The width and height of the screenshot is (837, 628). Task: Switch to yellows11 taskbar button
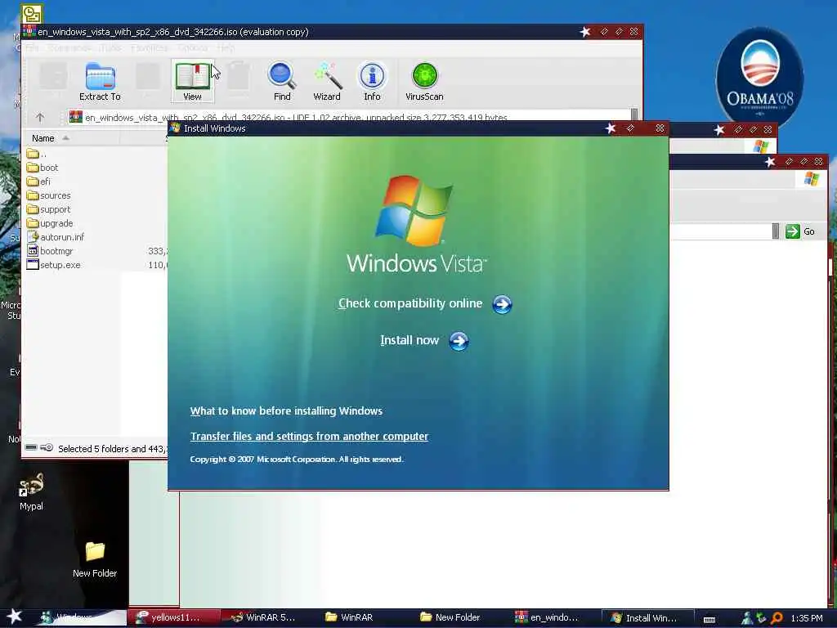click(x=173, y=617)
